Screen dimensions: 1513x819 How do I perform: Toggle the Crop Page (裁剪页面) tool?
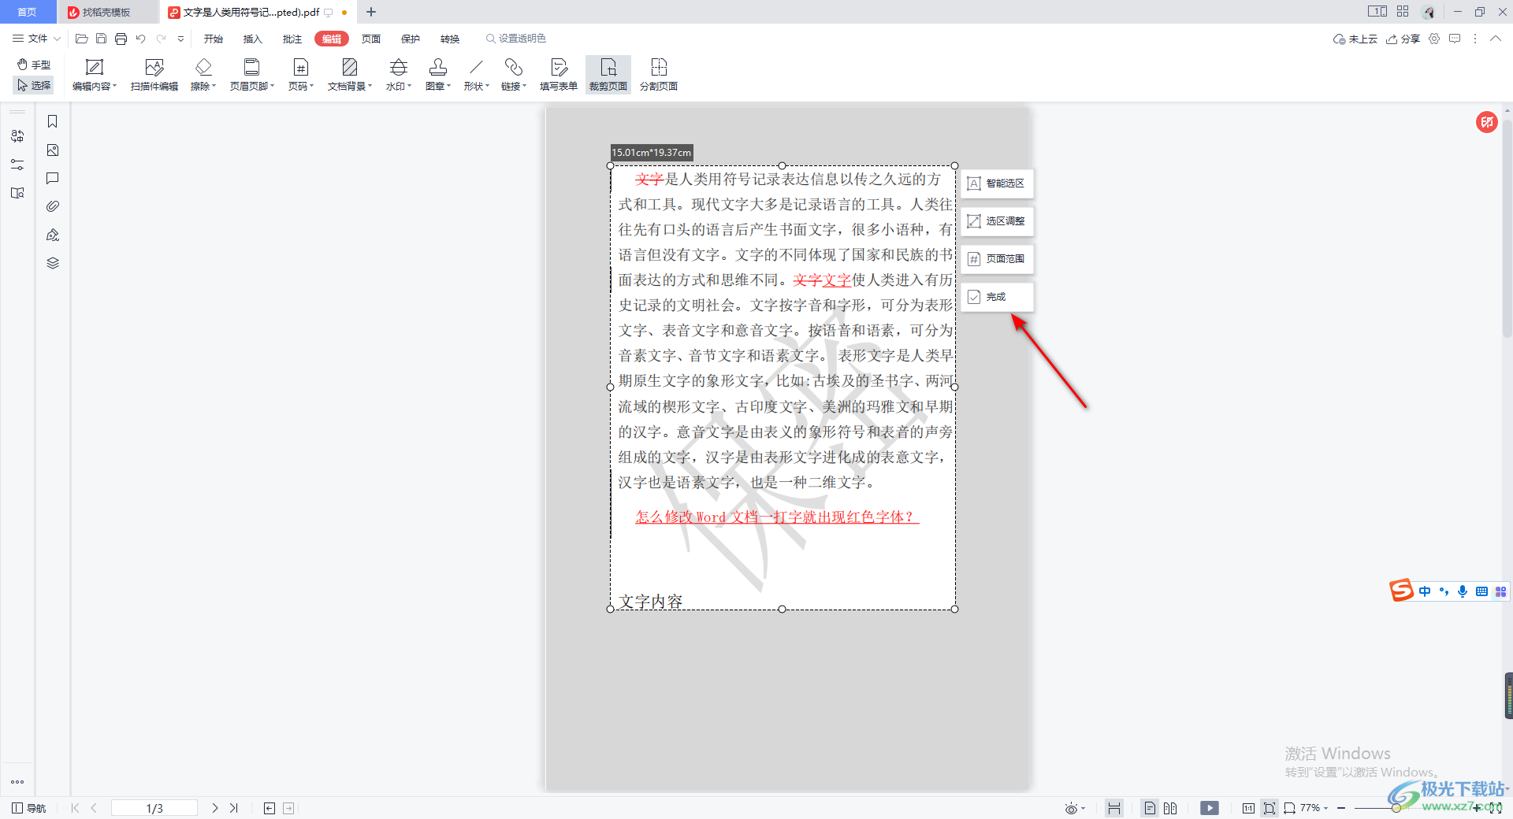coord(608,75)
